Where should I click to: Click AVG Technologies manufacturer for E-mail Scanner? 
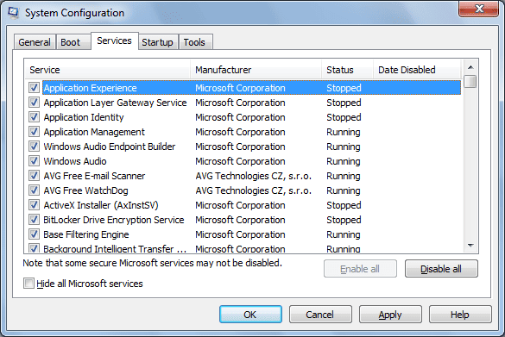pyautogui.click(x=254, y=176)
